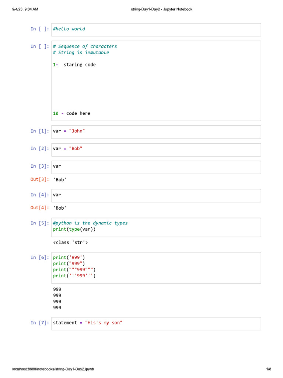Click the print(type(var)) code line
Screen dimensions: 283x378
74,229
